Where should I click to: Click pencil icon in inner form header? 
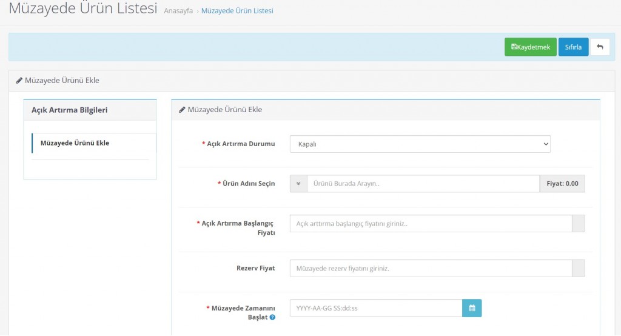coord(182,110)
